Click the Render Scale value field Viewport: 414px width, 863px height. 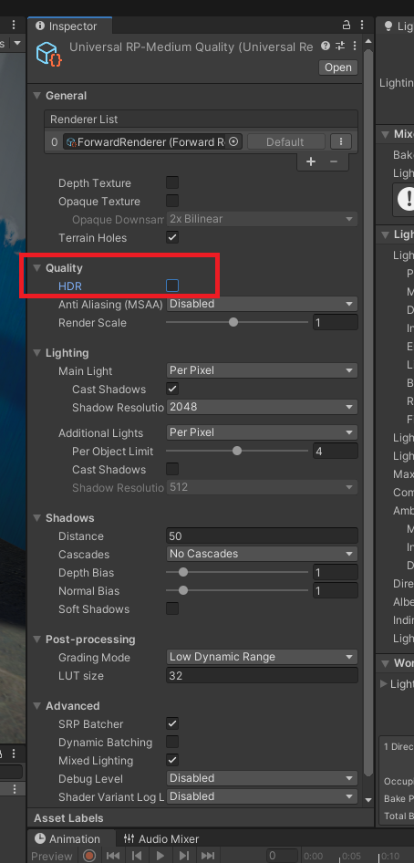336,323
